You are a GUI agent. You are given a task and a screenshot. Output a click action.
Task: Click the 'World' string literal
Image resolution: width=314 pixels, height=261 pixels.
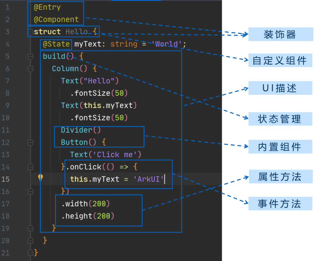[167, 44]
